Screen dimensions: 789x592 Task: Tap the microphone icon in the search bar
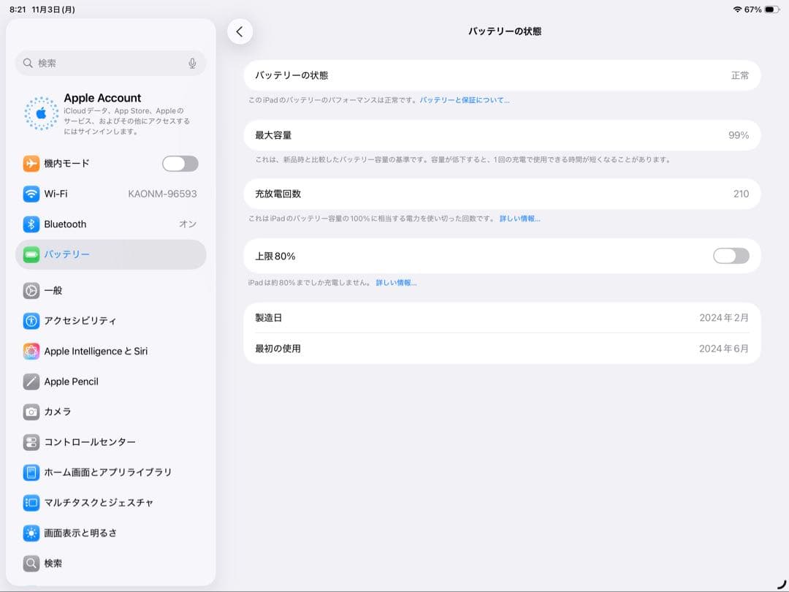click(191, 64)
